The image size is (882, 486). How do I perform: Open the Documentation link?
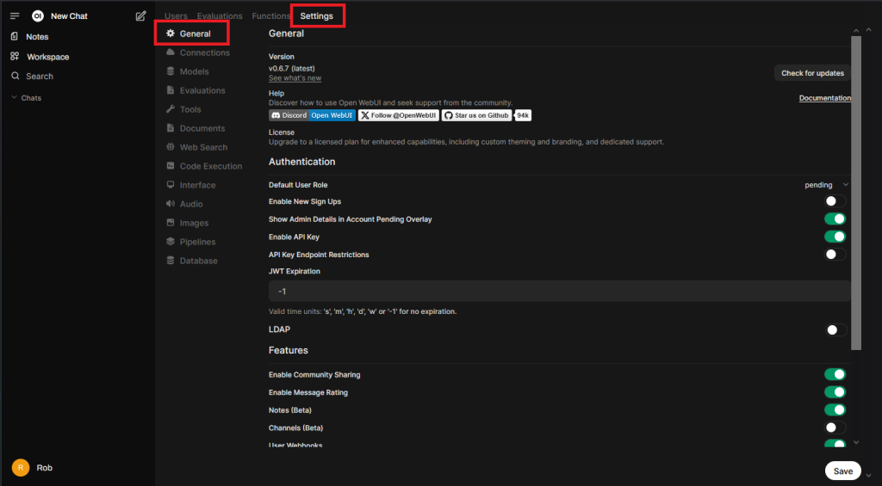pos(824,98)
